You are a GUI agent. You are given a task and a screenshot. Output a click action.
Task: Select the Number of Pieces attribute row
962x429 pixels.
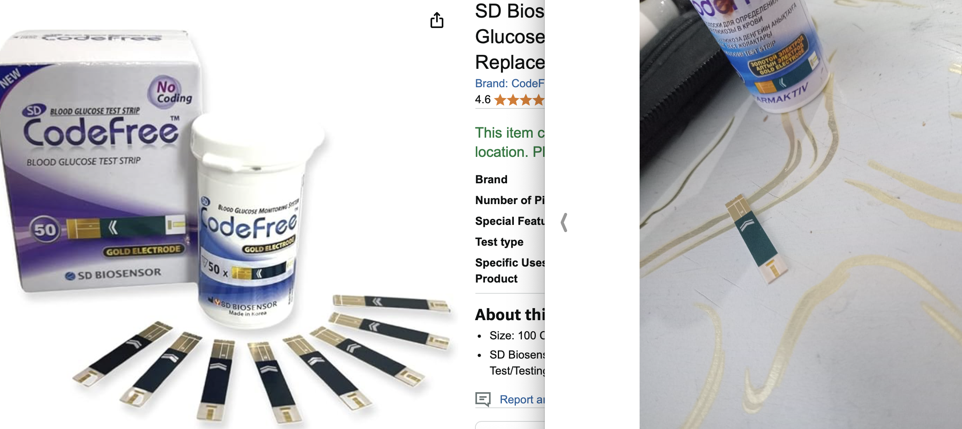click(509, 200)
